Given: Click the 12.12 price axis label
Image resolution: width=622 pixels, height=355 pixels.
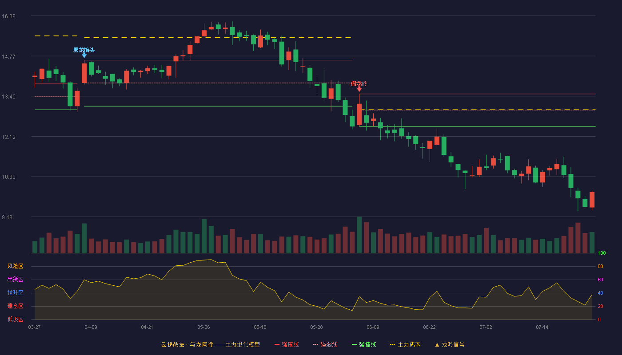Looking at the screenshot, I should [8, 137].
